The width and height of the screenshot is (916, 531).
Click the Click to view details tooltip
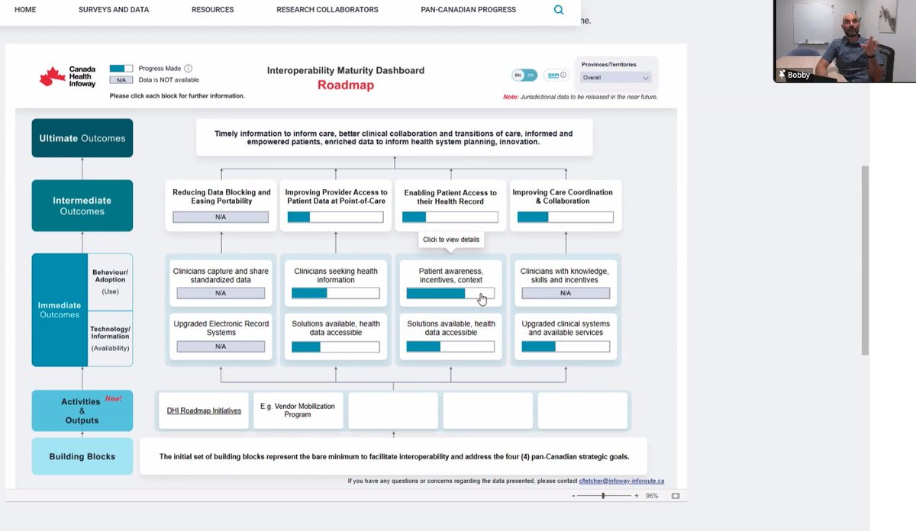[451, 240]
